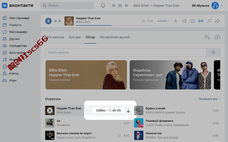Open Happier Than Ever cover in player

click(69, 21)
